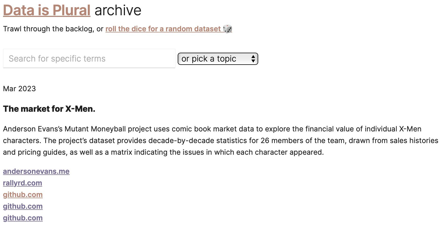
Task: Click 'The market for X-Men.' heading
Action: (x=49, y=109)
